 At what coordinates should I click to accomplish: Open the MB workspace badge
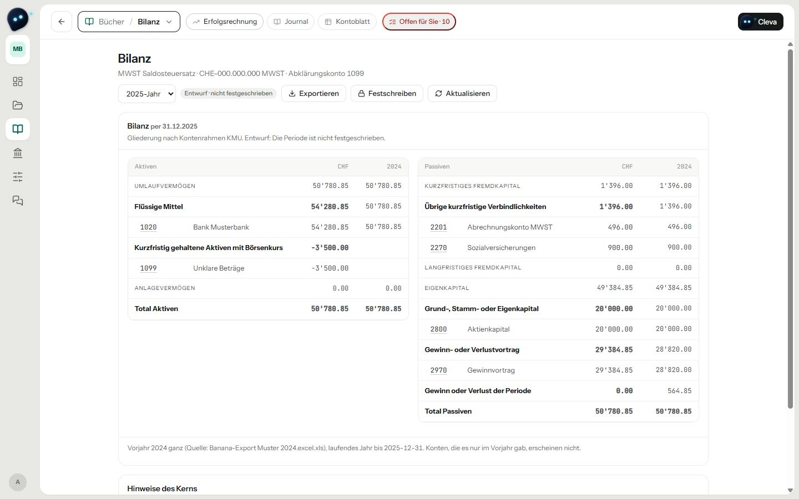(18, 49)
